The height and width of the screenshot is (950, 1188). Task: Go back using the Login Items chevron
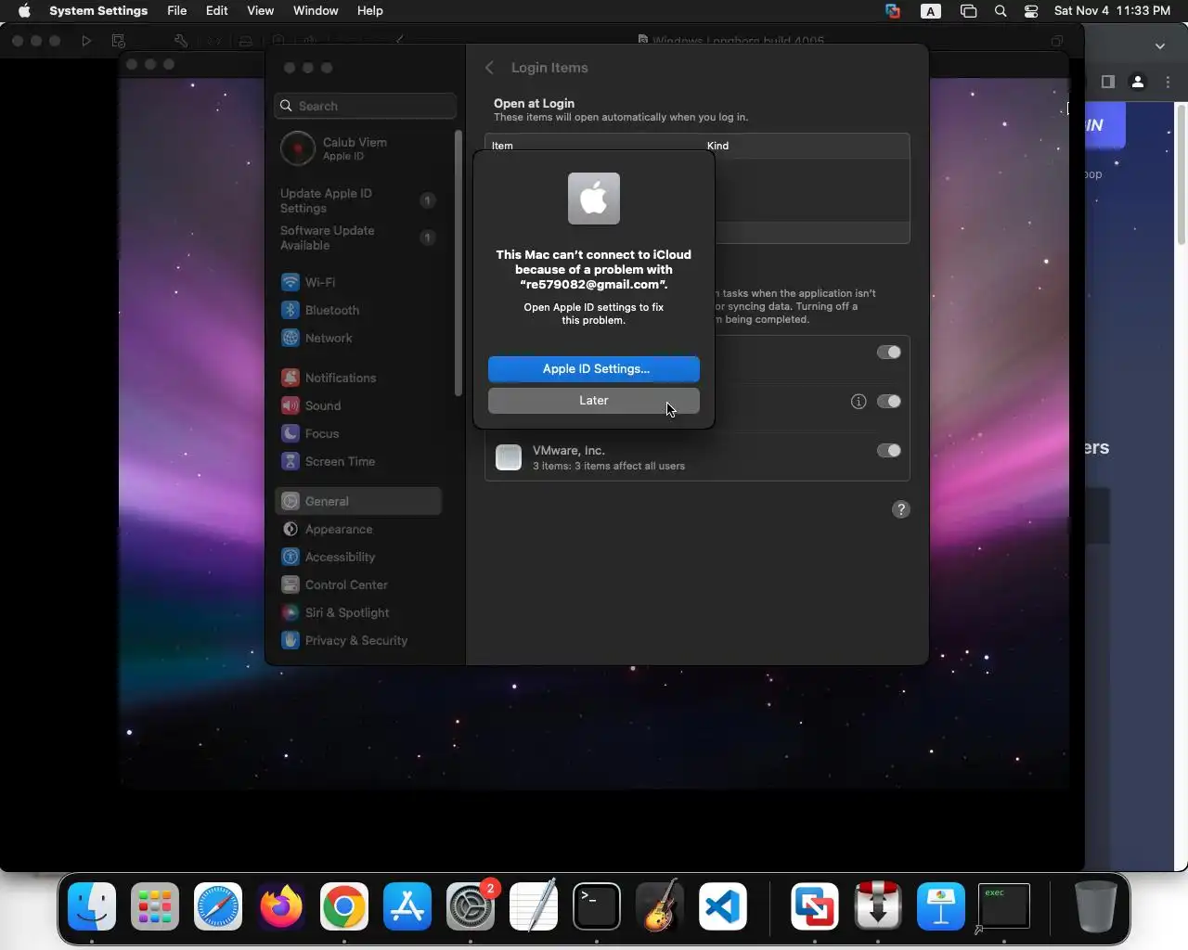point(489,68)
